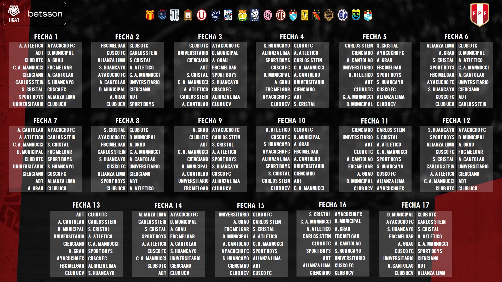Screen dimensions: 502x282
Task: Select the Fecha 9 heading
Action: pos(210,121)
